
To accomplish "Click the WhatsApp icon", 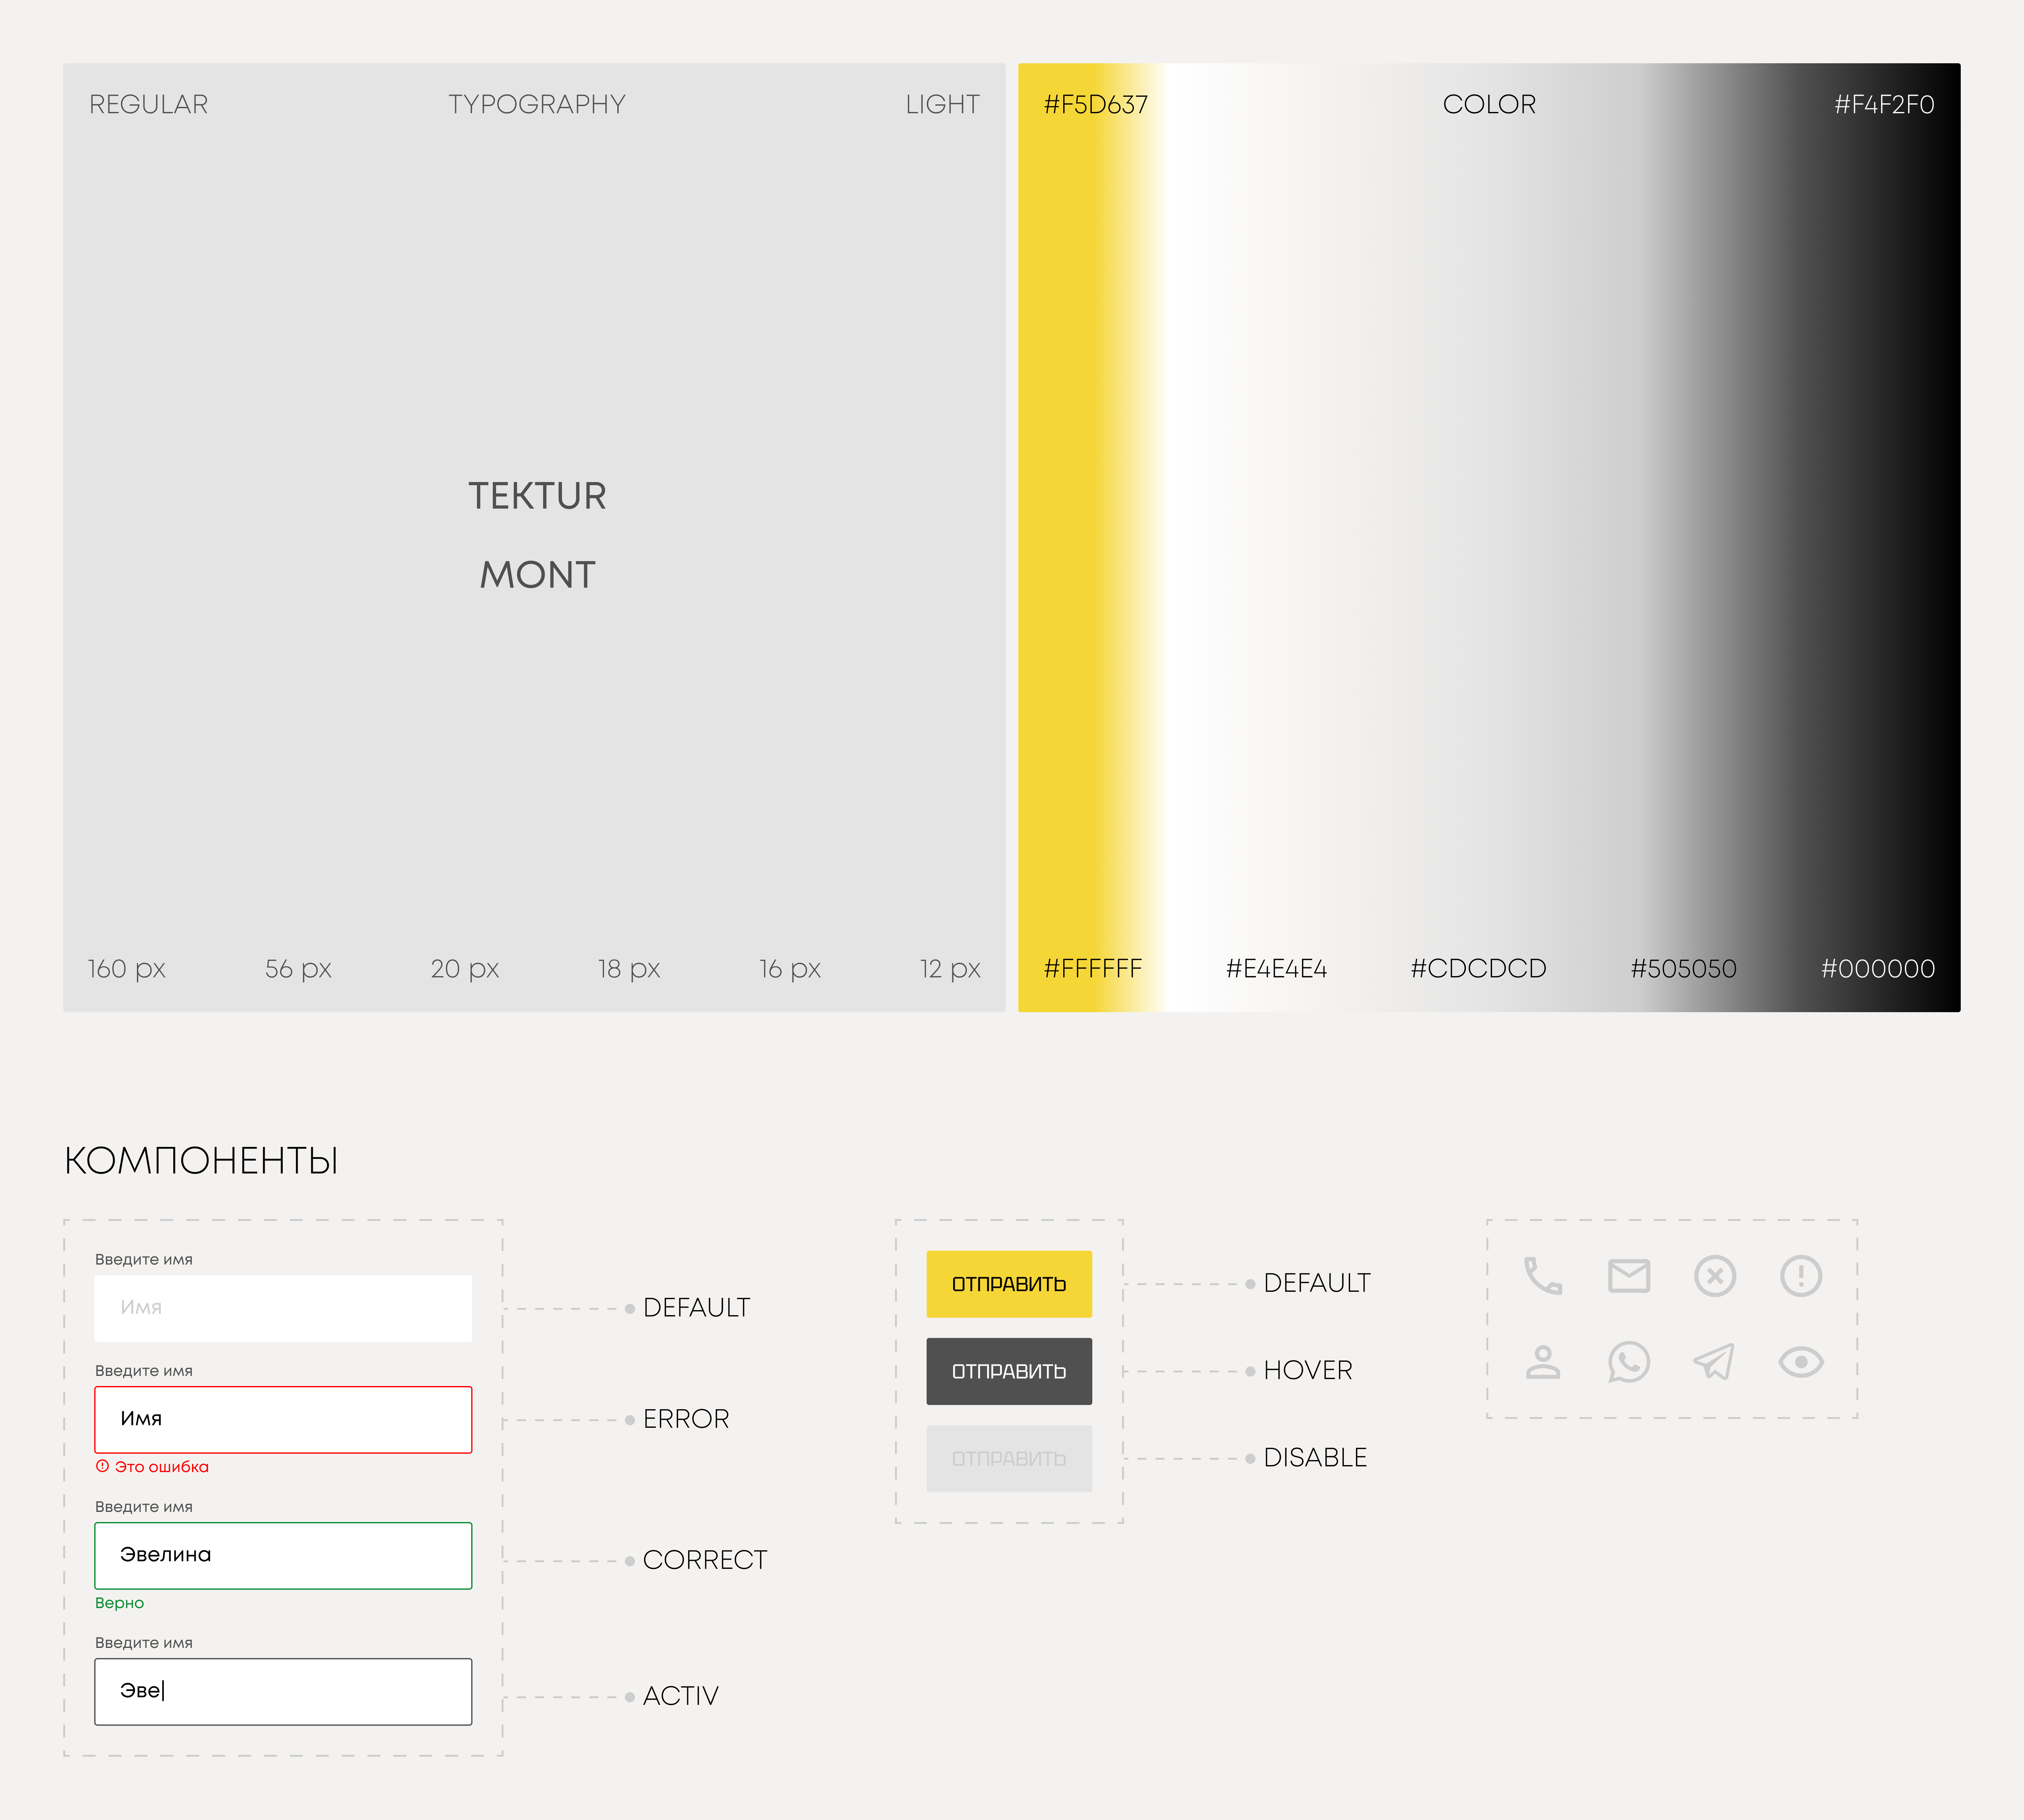I will pyautogui.click(x=1629, y=1362).
